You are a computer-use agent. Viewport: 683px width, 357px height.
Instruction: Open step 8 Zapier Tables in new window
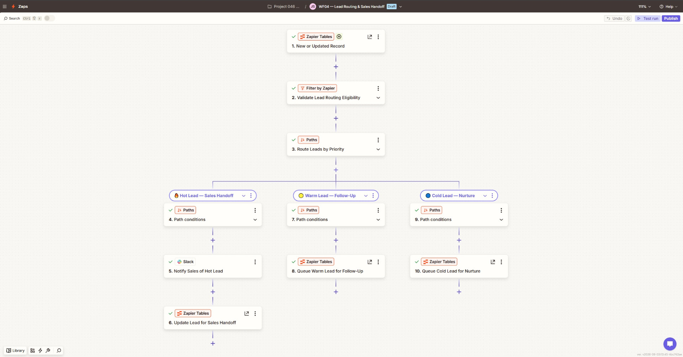[x=370, y=262]
